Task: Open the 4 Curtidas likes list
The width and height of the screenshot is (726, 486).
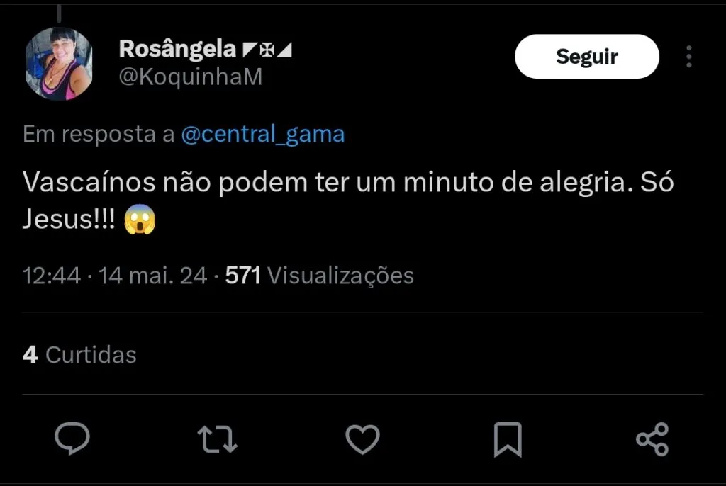Action: click(x=79, y=354)
